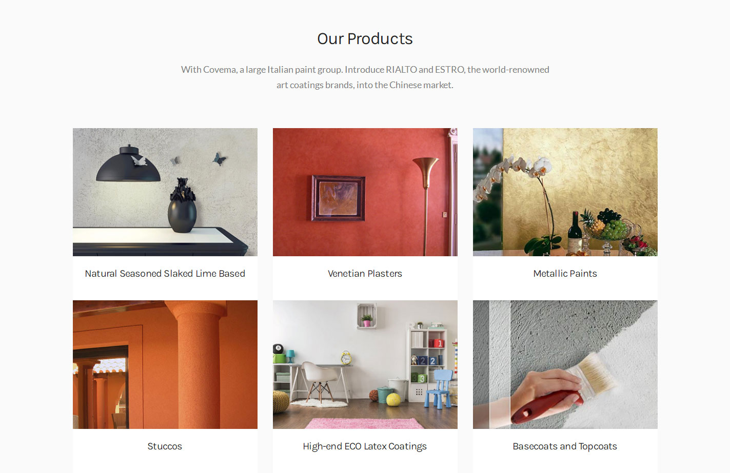
Task: Click the blue child chair in room photo
Action: pyautogui.click(x=439, y=388)
